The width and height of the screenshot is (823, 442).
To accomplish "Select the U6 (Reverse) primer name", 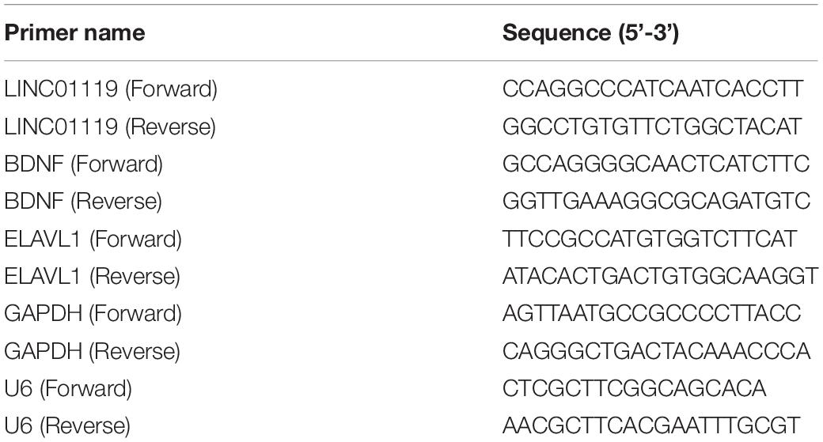I will 67,425.
